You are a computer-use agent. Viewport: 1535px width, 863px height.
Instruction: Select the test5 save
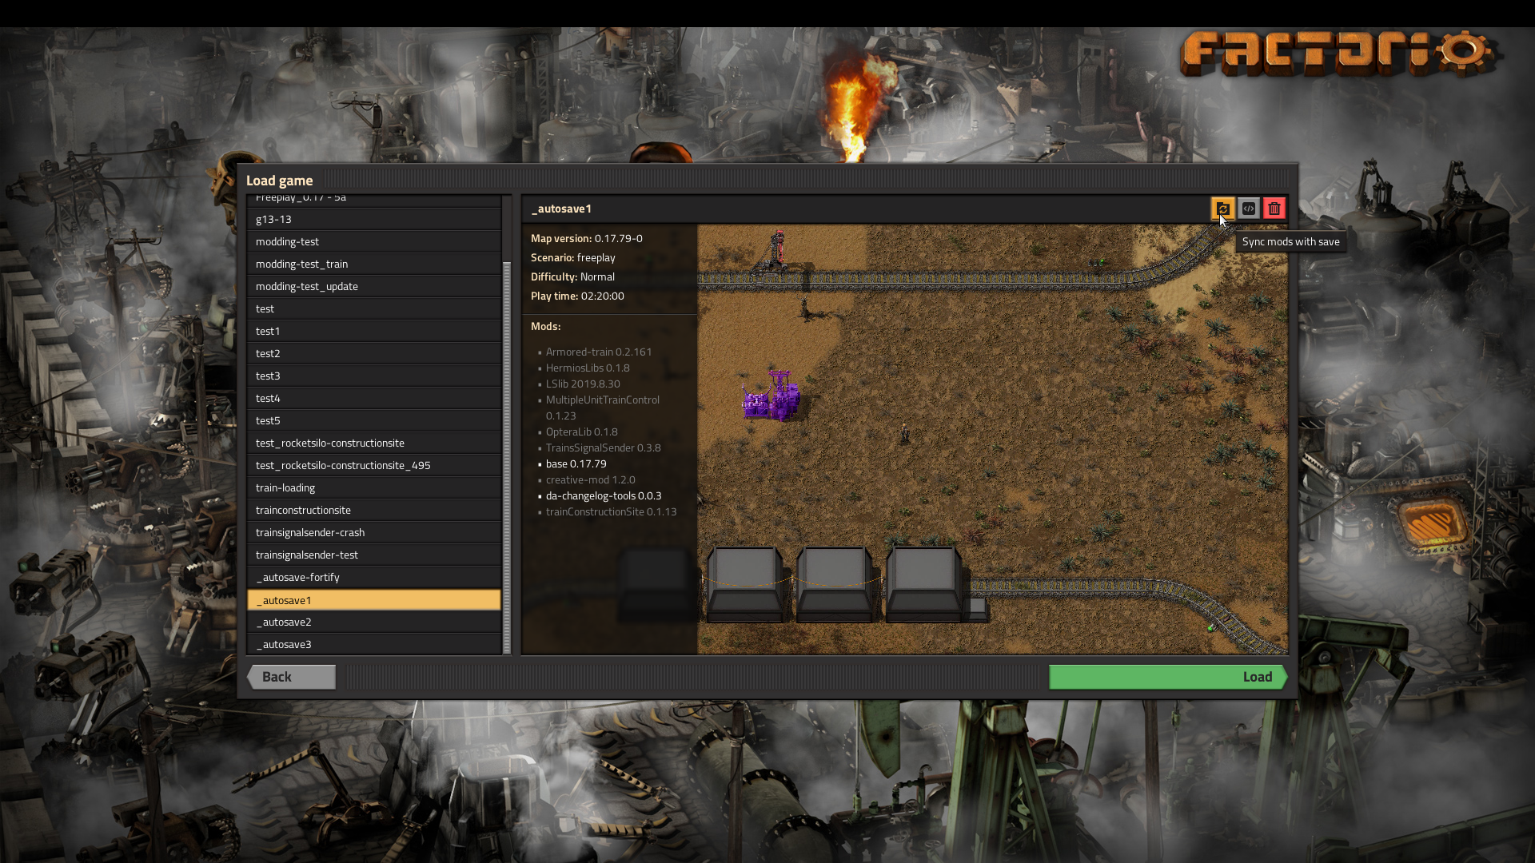click(374, 420)
